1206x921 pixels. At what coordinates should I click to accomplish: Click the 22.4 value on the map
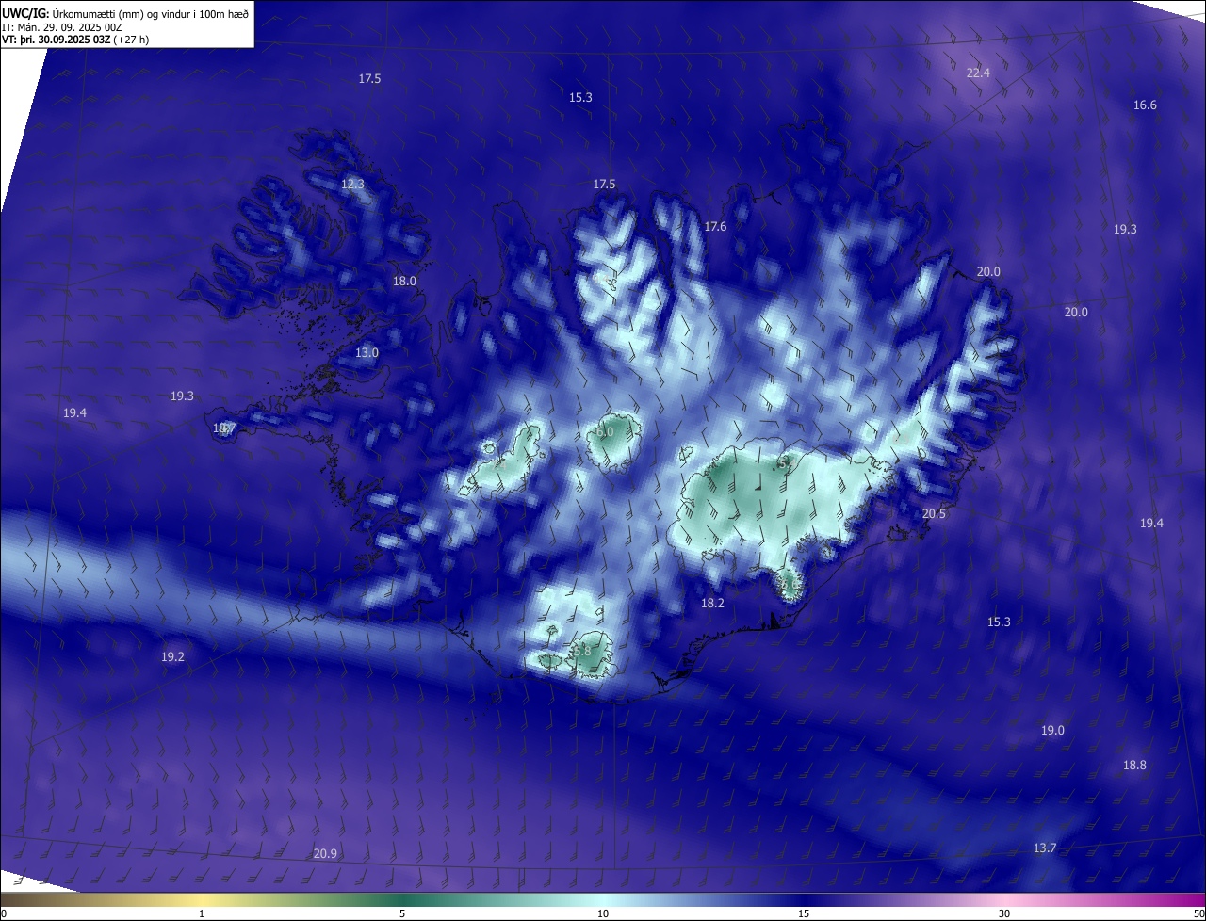[978, 73]
